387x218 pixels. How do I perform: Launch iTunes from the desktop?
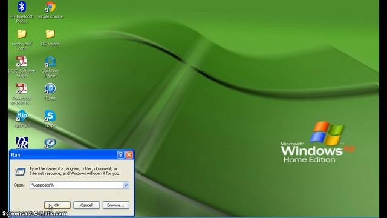(x=50, y=91)
